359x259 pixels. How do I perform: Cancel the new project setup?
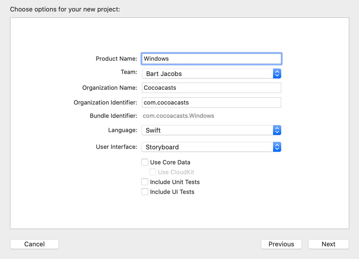34,244
